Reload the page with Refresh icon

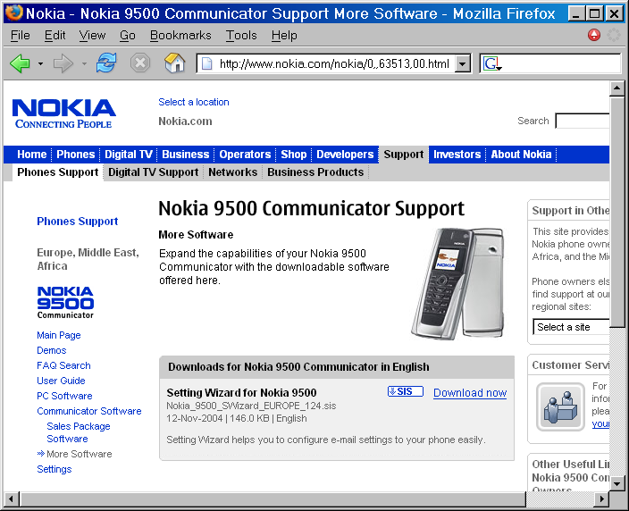coord(106,63)
